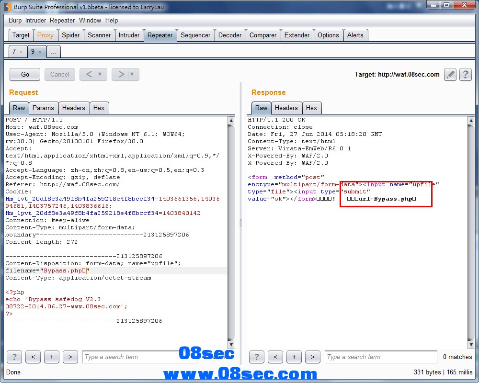Click the Target: http://waf.08sec.com label
This screenshot has height=383, width=479.
coord(397,75)
